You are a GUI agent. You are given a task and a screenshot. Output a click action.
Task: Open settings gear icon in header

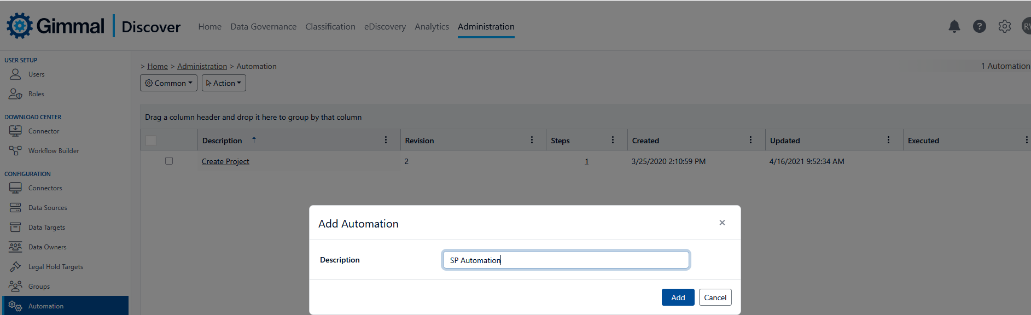click(x=1004, y=26)
